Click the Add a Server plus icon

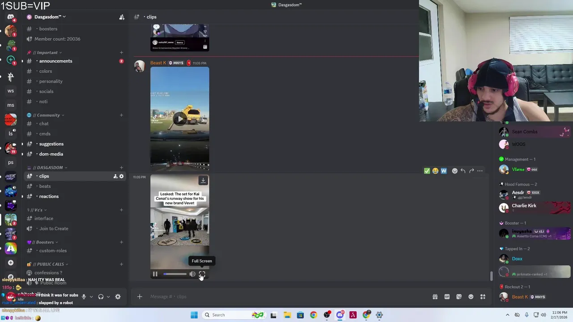tap(10, 263)
